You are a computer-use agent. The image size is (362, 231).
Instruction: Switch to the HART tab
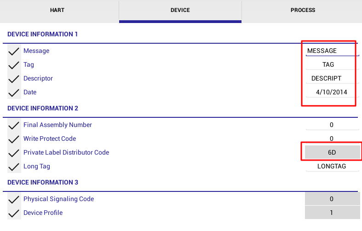[60, 11]
